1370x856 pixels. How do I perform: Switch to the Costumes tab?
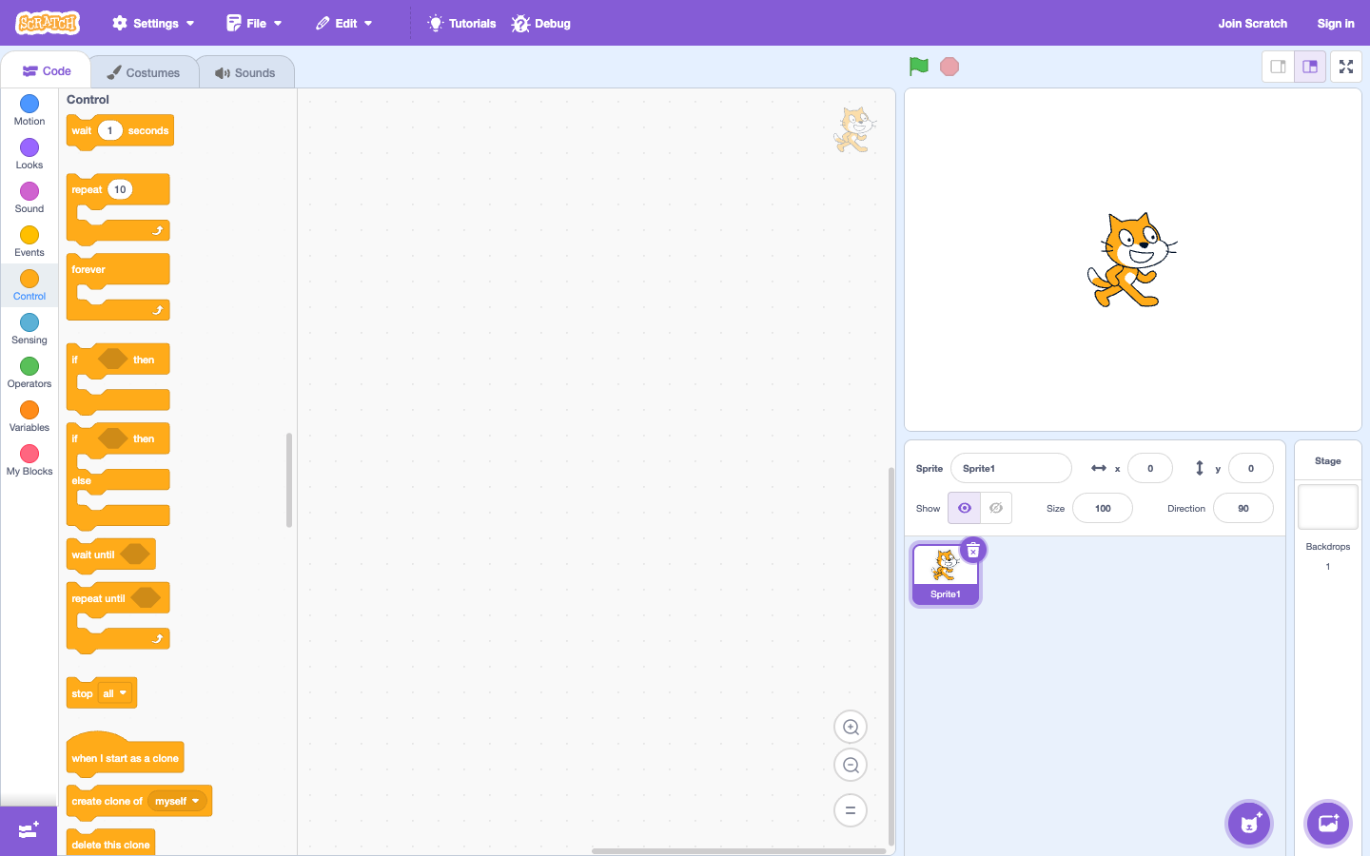(x=144, y=72)
